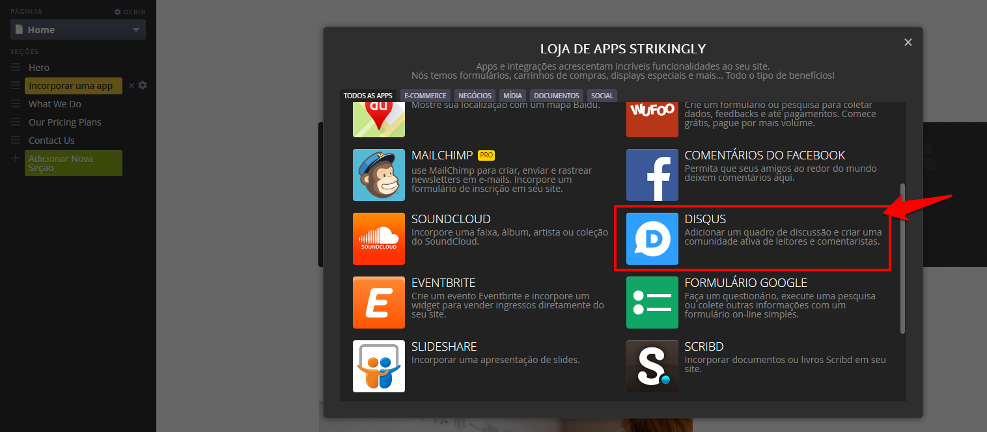The height and width of the screenshot is (432, 987).
Task: Click the MailChimp description about newsletters
Action: (x=502, y=180)
